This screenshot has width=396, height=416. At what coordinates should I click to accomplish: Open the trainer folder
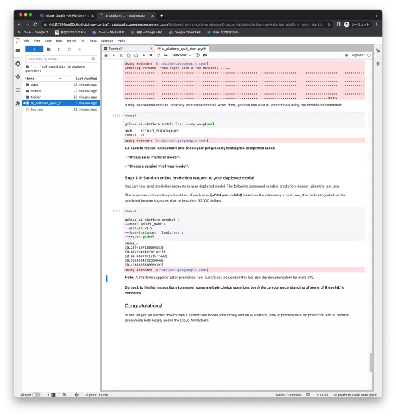pos(61,97)
